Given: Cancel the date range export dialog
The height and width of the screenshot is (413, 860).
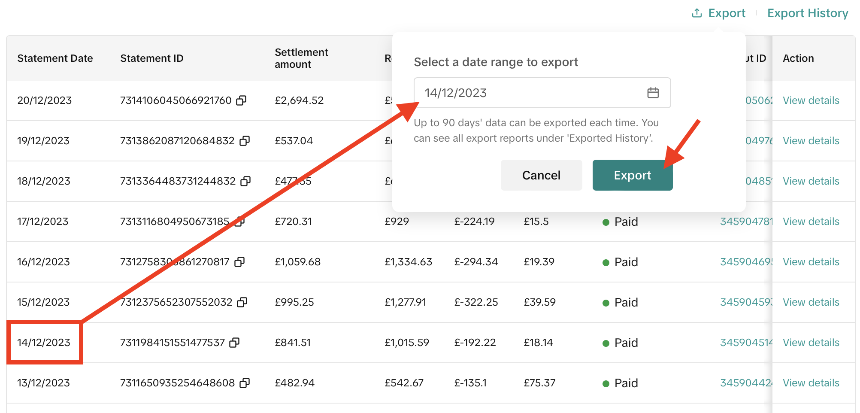Looking at the screenshot, I should point(541,175).
